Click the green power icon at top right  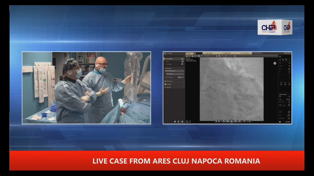[279, 56]
